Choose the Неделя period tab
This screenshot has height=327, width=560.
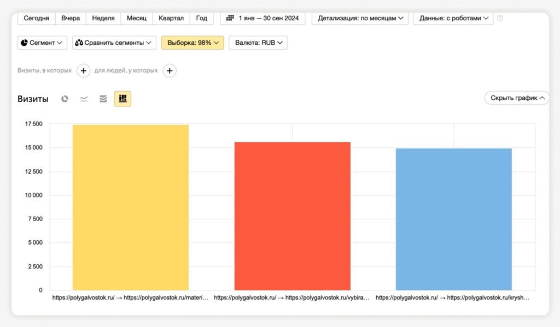pyautogui.click(x=103, y=18)
